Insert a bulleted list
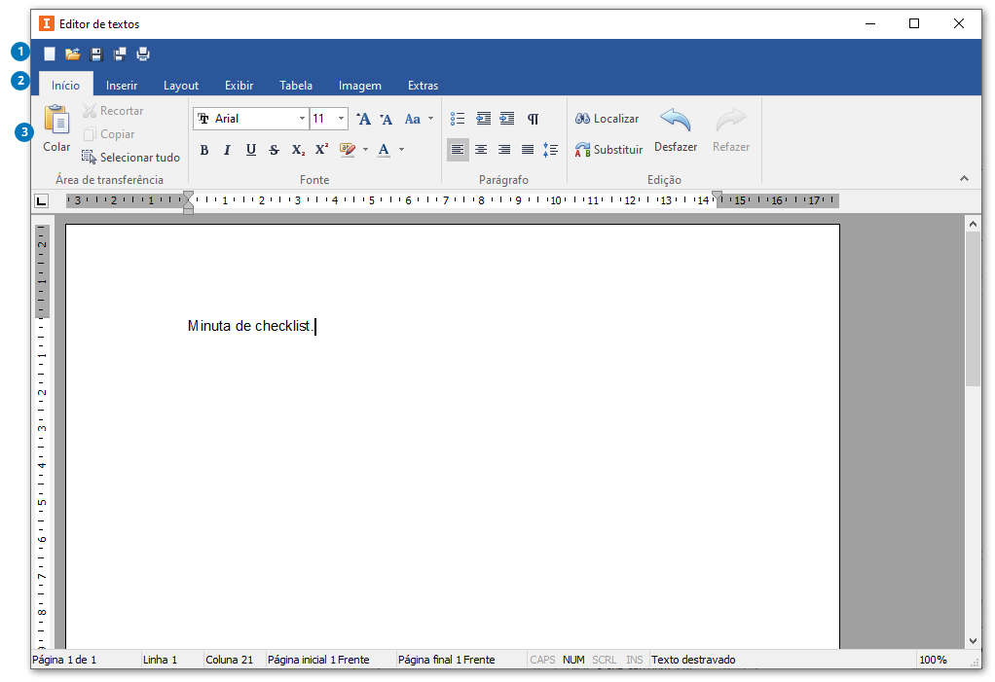 point(458,119)
